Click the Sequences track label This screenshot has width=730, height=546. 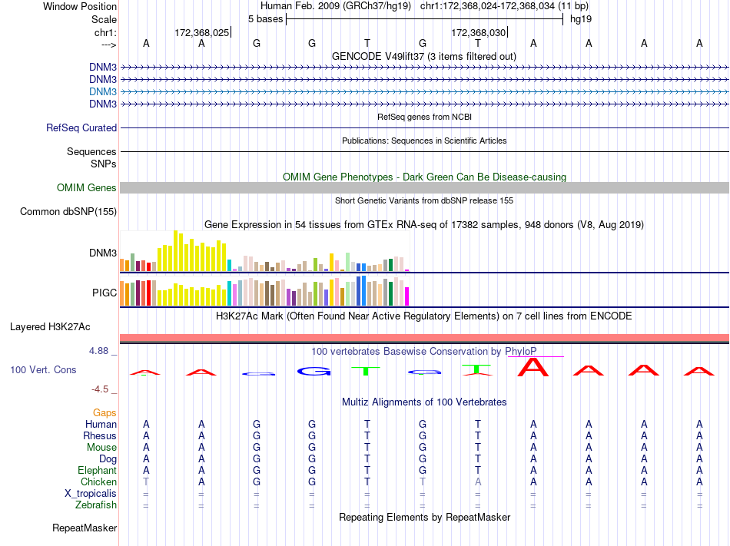91,151
